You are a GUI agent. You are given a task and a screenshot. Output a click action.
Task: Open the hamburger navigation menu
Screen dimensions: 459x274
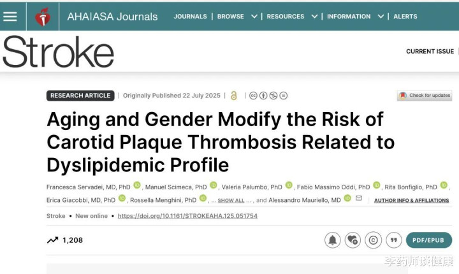10,16
